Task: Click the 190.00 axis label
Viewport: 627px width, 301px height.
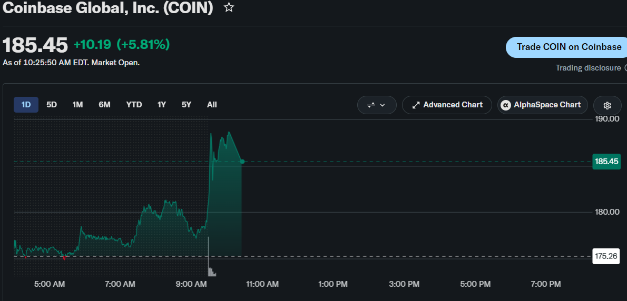Action: tap(606, 119)
